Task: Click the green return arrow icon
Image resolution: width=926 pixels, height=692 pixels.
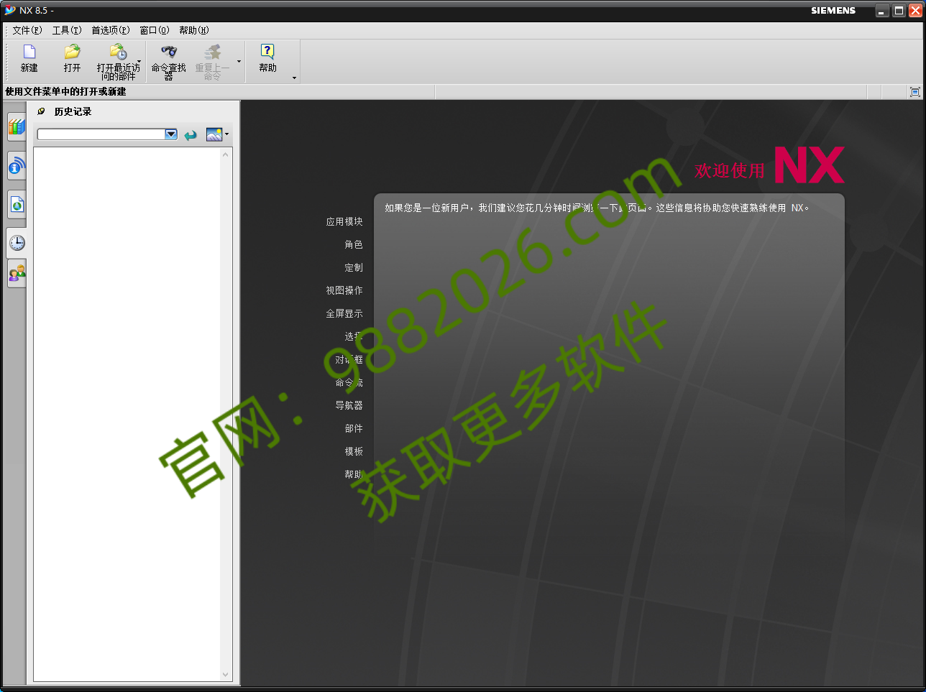Action: 191,135
